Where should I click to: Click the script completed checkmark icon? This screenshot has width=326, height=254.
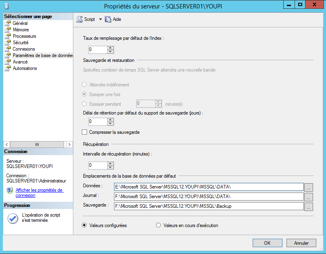coord(13,219)
